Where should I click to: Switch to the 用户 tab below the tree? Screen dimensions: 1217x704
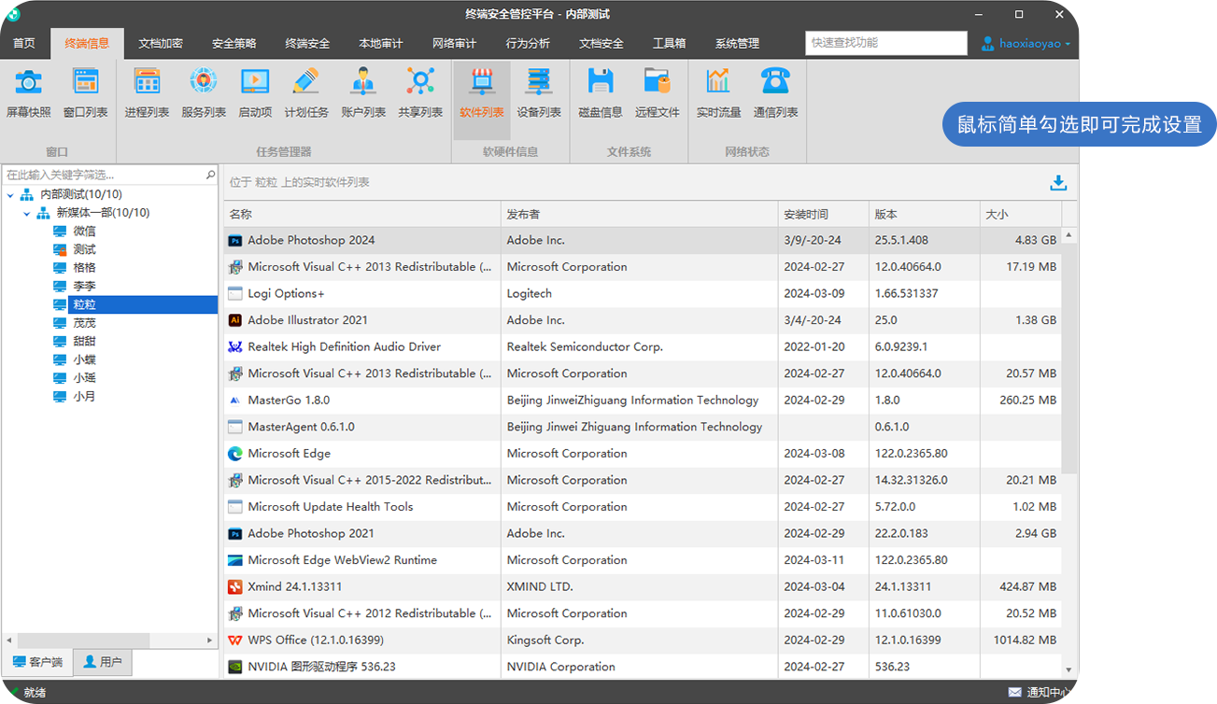[x=103, y=662]
